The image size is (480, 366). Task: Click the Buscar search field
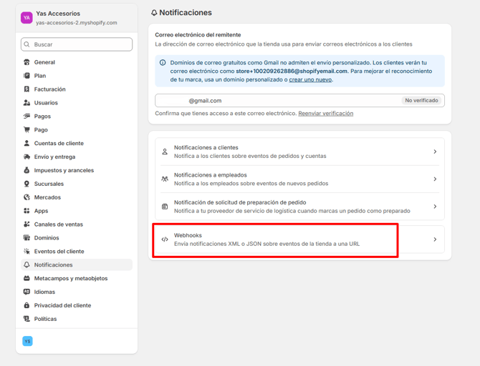(77, 44)
